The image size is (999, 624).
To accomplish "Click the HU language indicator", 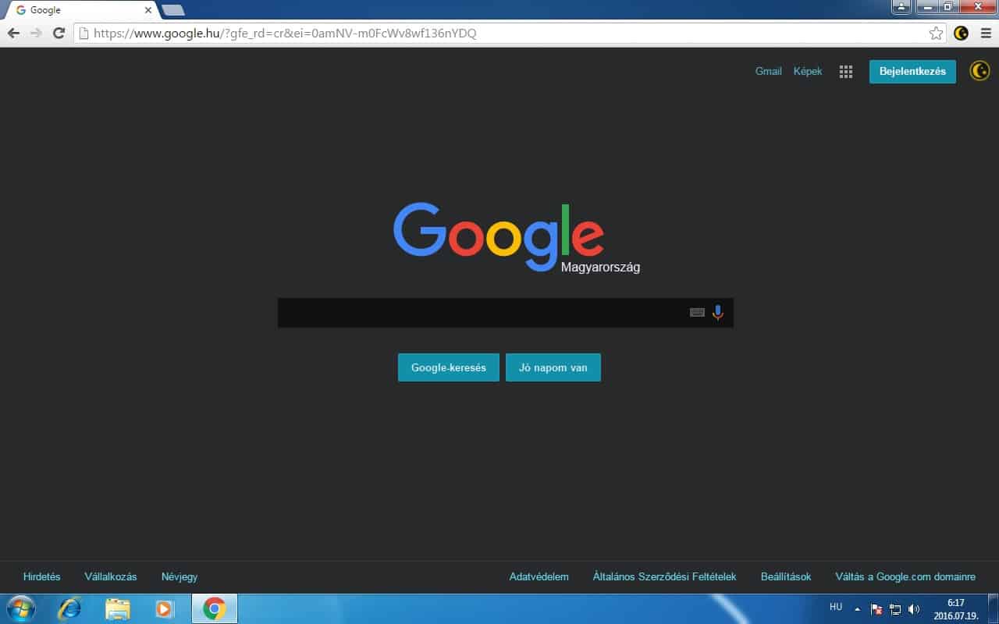I will [x=836, y=607].
